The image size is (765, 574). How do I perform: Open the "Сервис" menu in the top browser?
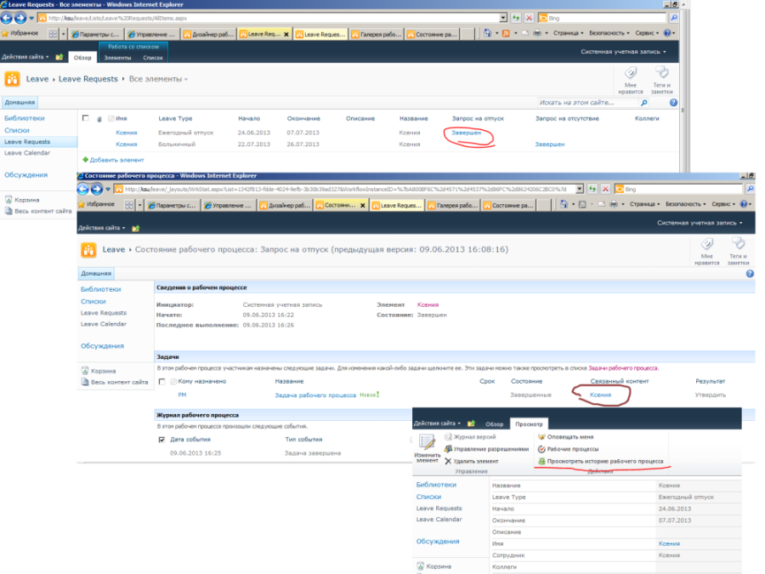(648, 33)
